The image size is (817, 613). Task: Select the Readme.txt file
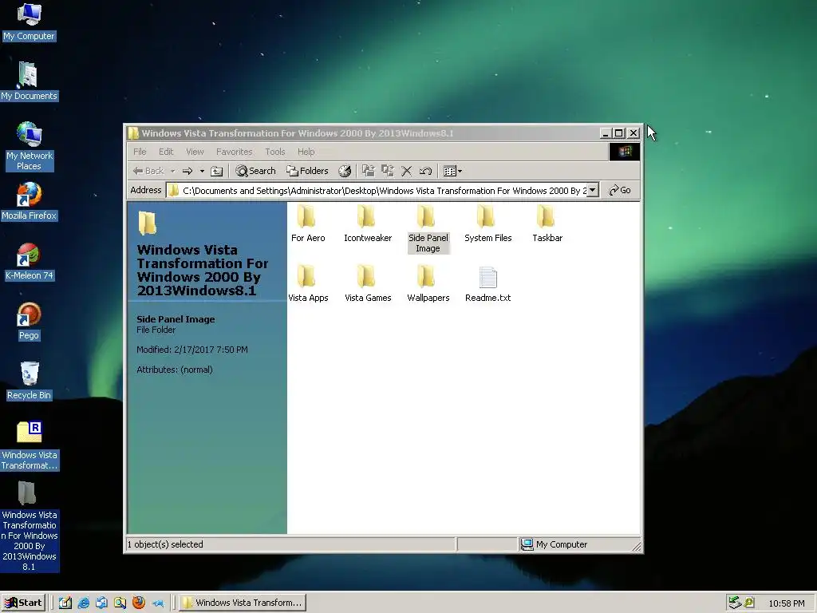click(x=487, y=283)
